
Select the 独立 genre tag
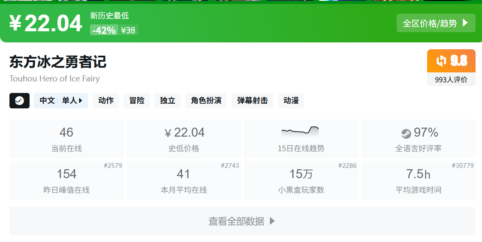pyautogui.click(x=167, y=101)
